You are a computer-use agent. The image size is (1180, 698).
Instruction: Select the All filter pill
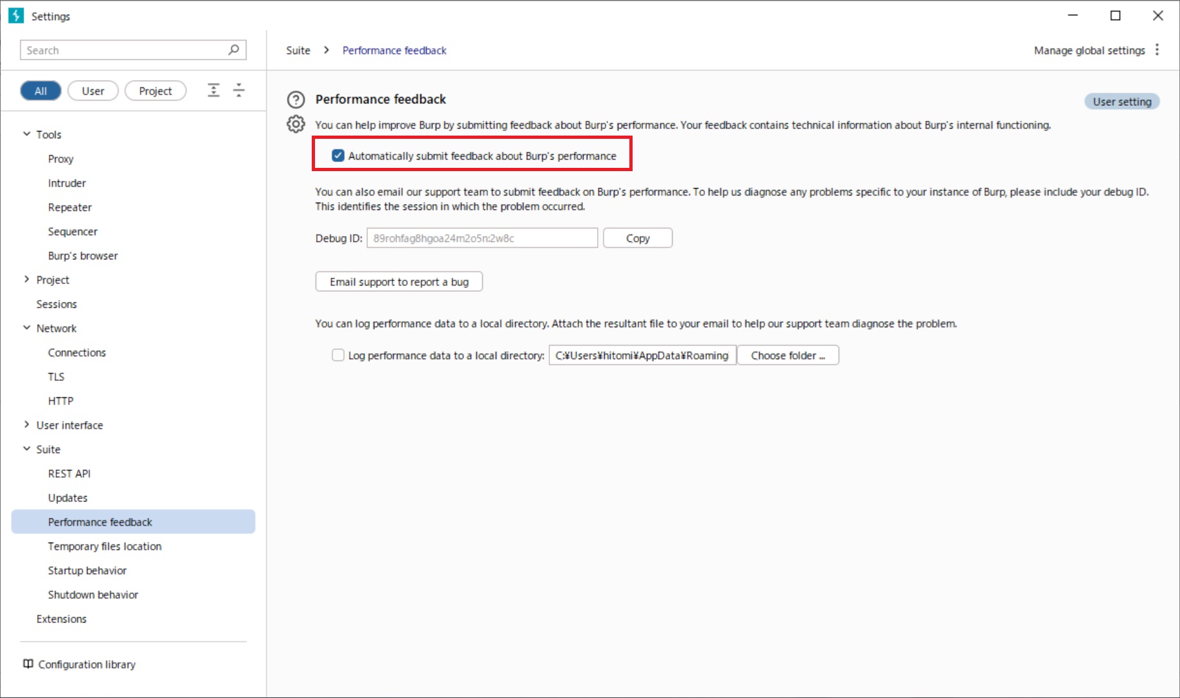coord(41,91)
